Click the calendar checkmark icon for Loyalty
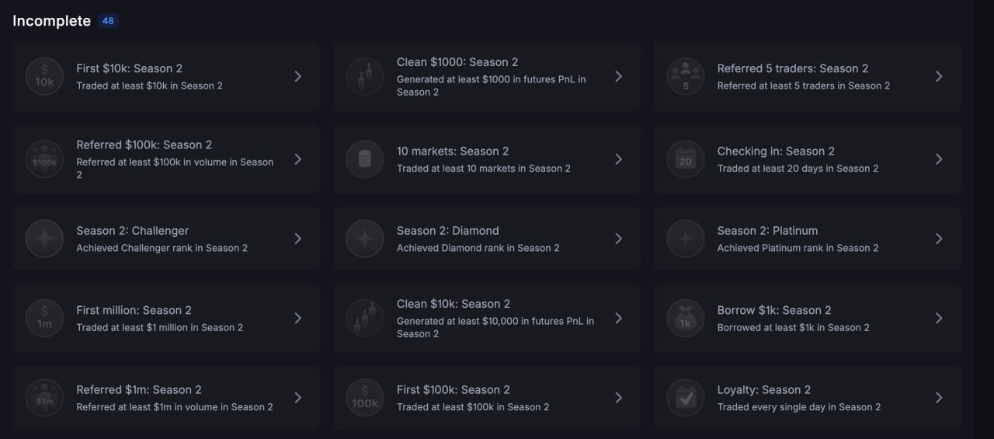The image size is (994, 439). 686,398
